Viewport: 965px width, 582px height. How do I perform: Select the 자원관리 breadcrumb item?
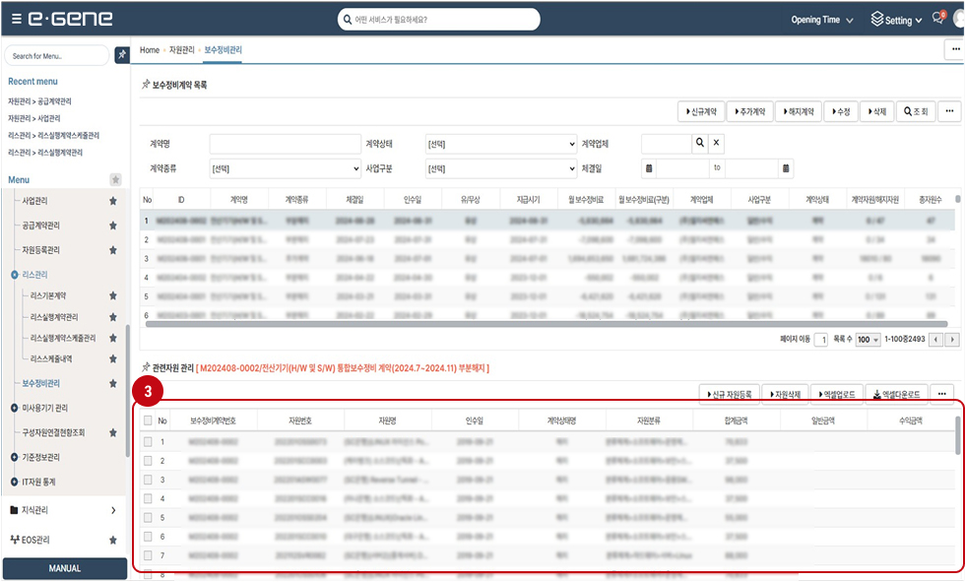click(180, 49)
